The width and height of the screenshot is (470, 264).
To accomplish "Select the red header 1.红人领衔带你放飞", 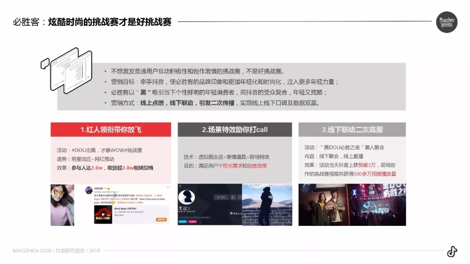I will [111, 130].
